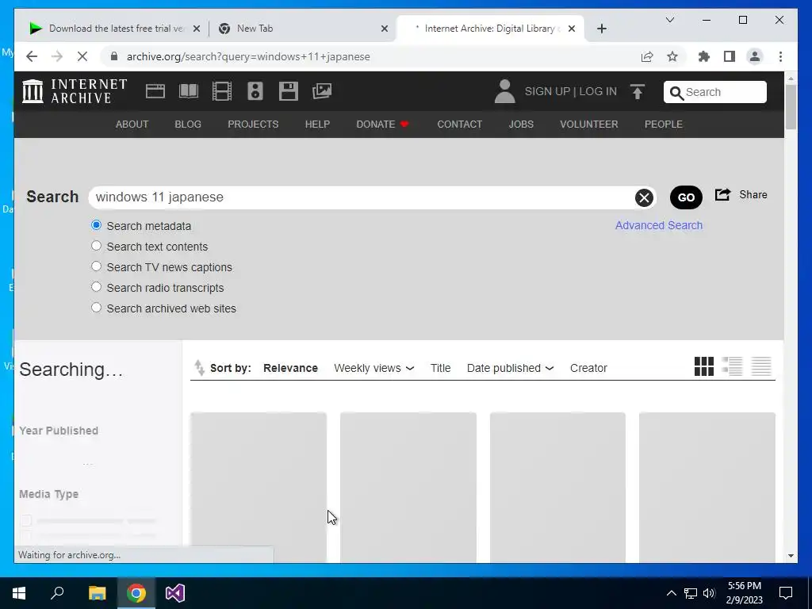Open the Advanced Search link
Viewport: 812px width, 609px height.
pyautogui.click(x=659, y=225)
